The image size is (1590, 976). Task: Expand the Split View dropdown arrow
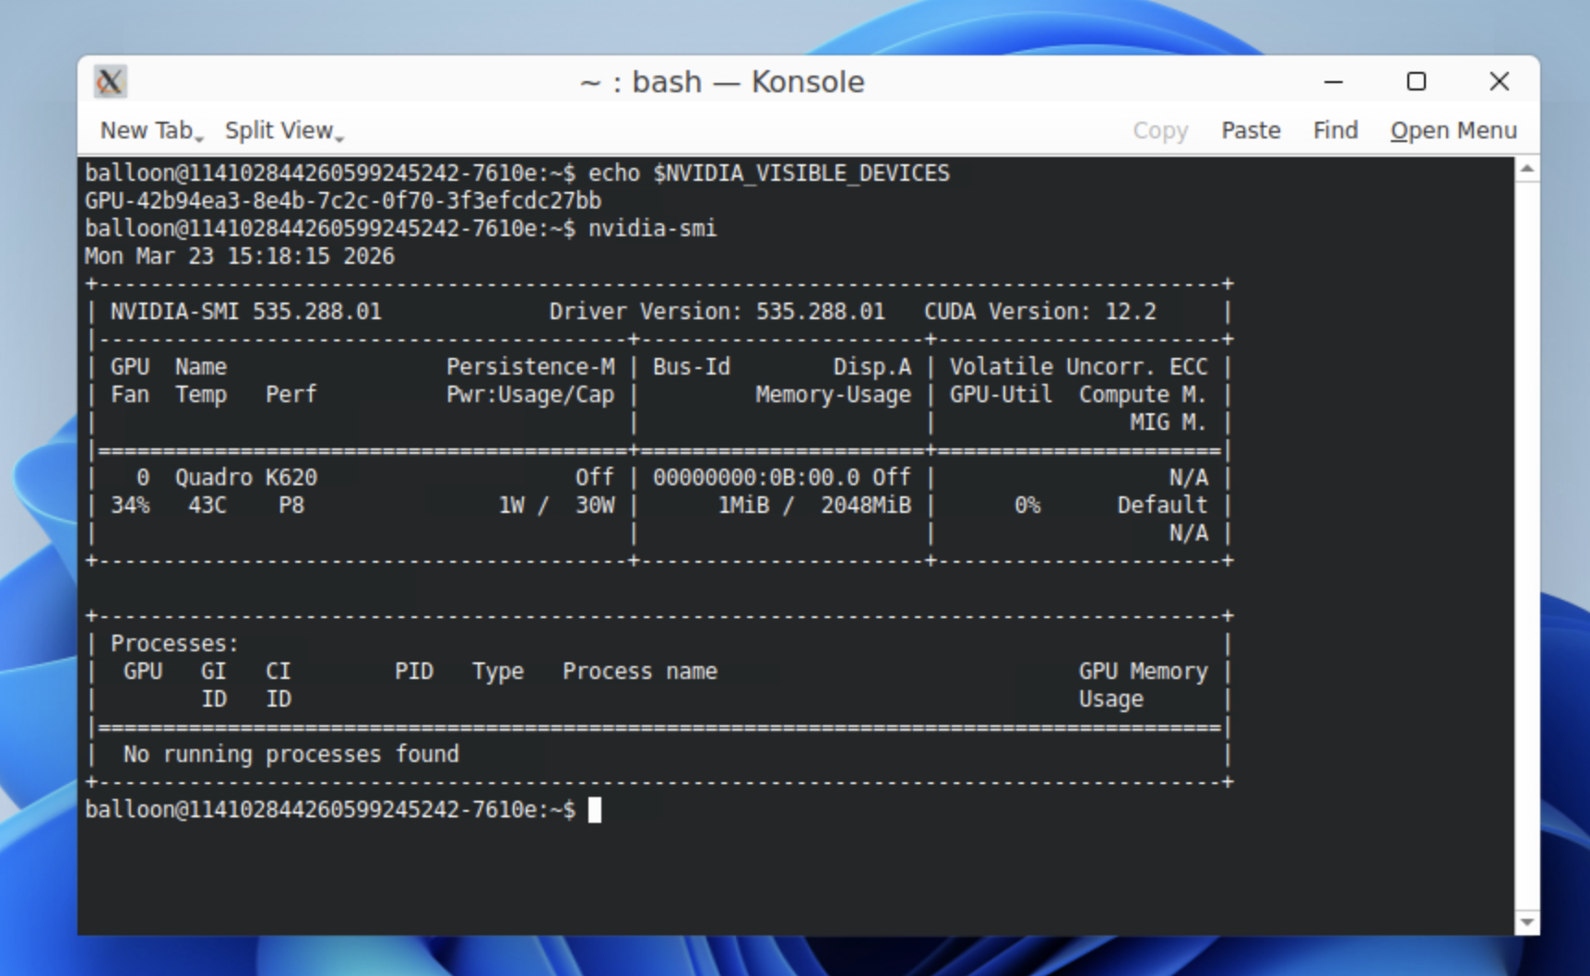click(339, 137)
